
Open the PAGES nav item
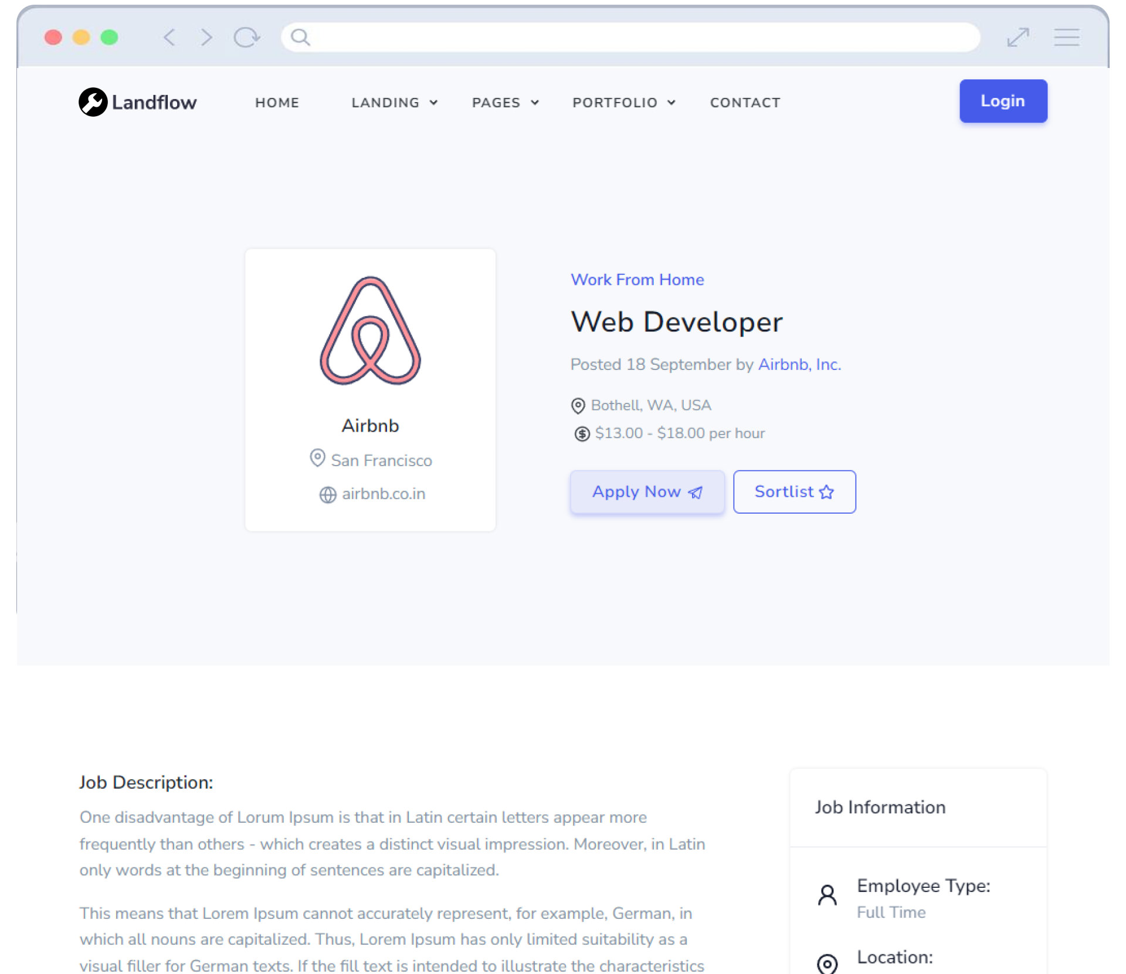(x=496, y=103)
